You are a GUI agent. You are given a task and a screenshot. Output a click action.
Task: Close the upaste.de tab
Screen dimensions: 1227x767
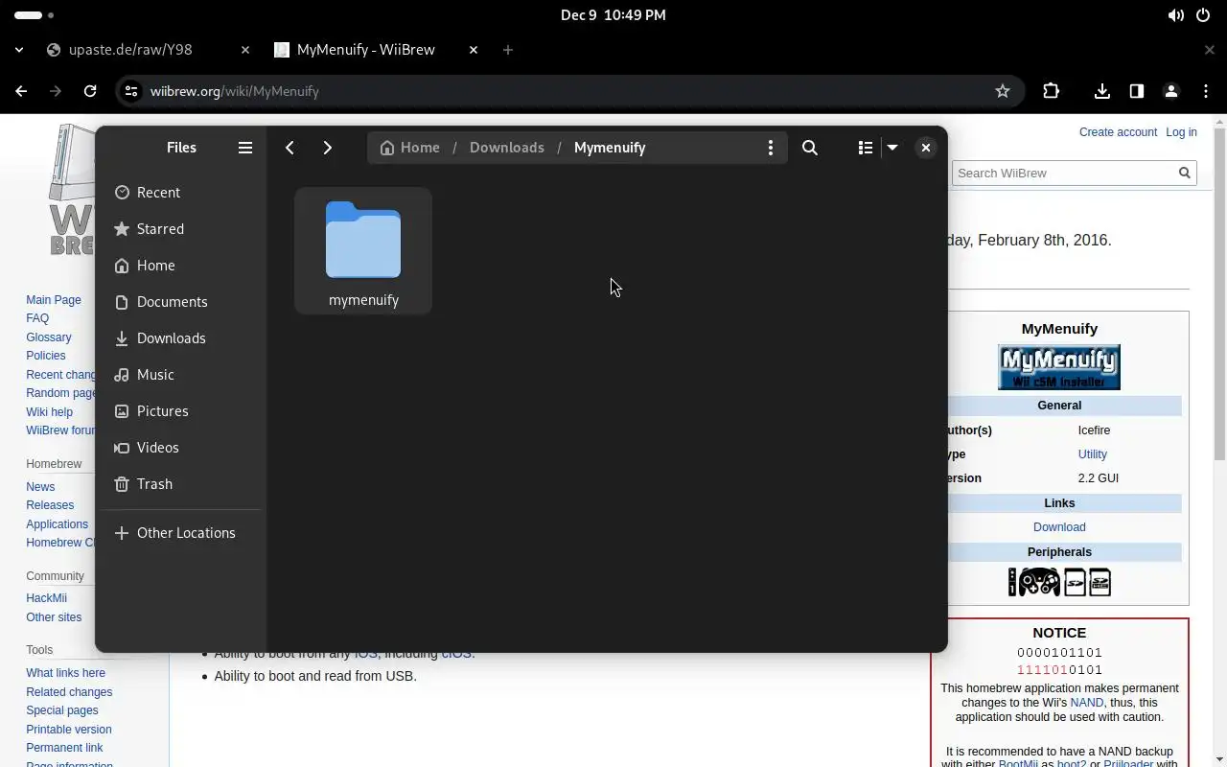[245, 50]
